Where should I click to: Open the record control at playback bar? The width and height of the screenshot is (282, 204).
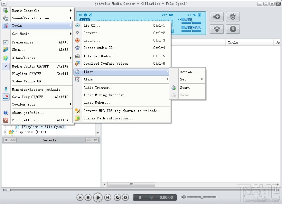pyautogui.click(x=125, y=197)
